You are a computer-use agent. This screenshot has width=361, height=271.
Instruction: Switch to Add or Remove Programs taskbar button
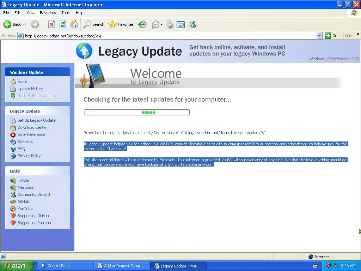click(x=122, y=266)
